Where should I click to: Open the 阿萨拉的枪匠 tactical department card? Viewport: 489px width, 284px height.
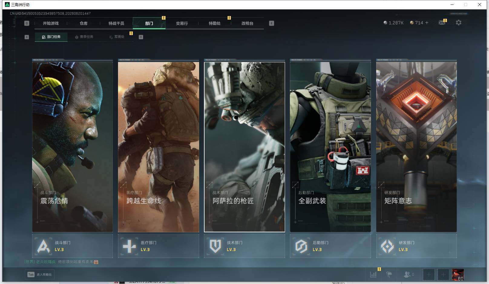click(244, 147)
